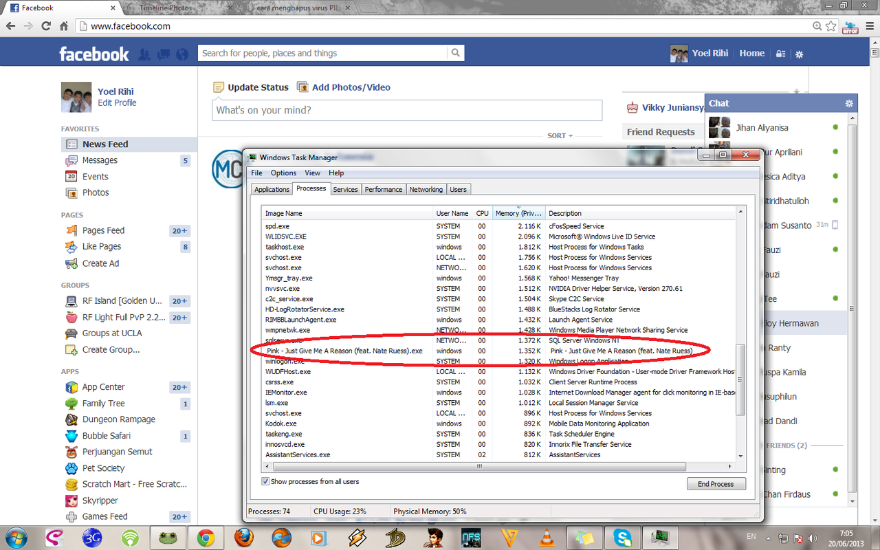Open Facebook friend requests icon in blue bar
Screen dimensions: 880x550
[145, 54]
